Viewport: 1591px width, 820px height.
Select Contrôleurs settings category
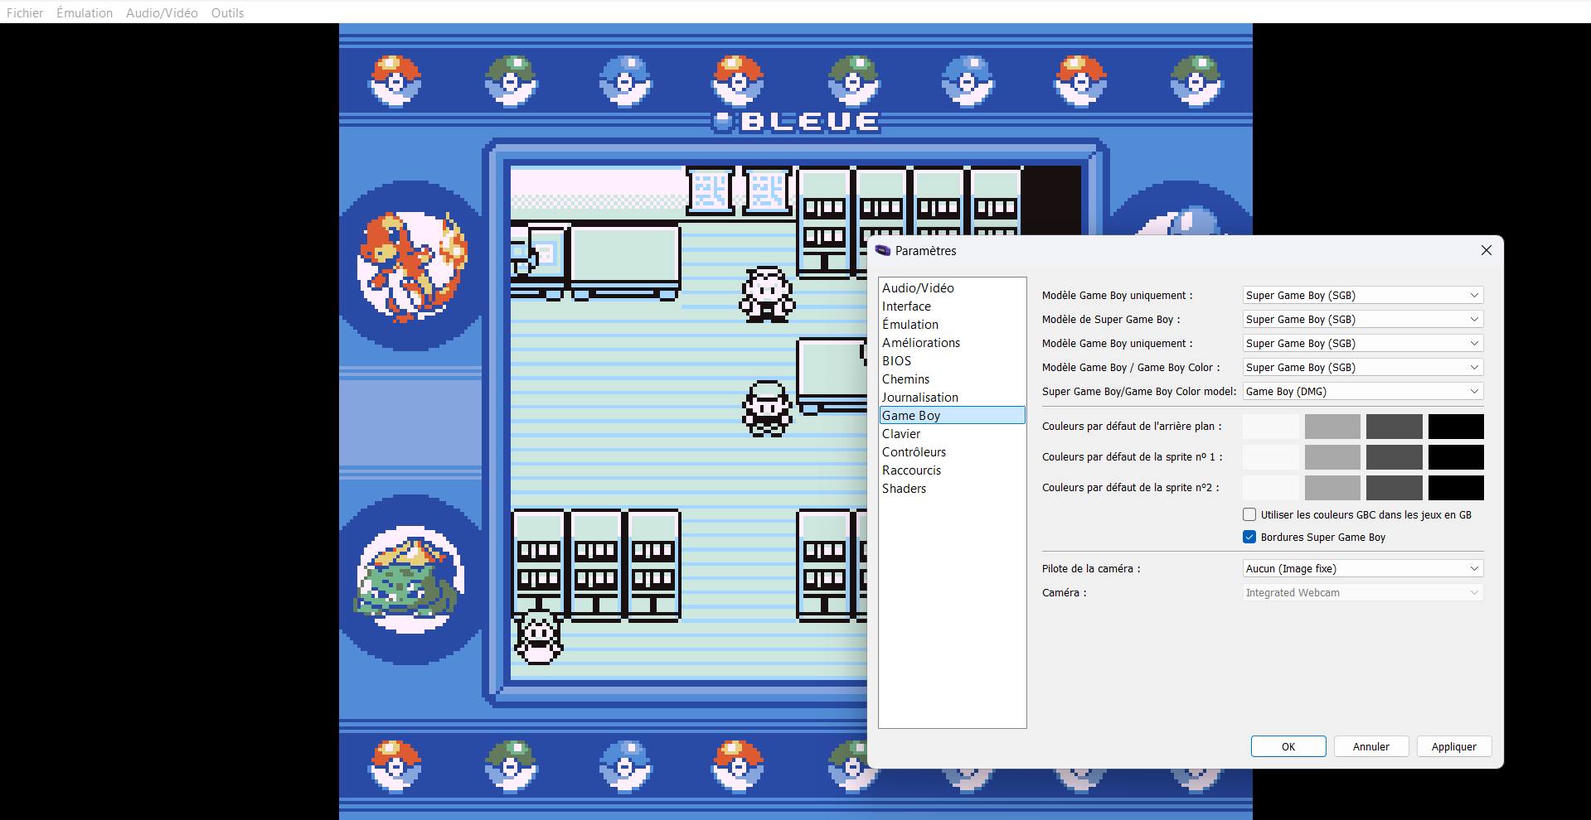tap(952, 451)
